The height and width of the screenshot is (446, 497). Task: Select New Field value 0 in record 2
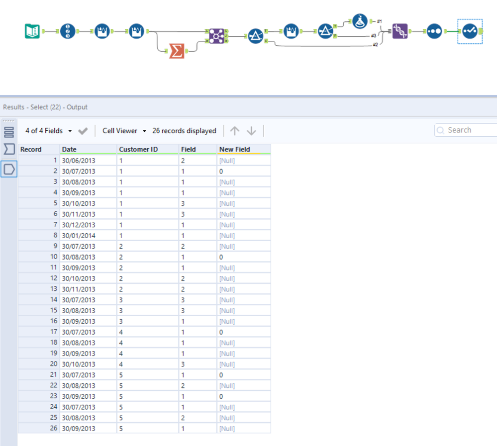click(244, 172)
